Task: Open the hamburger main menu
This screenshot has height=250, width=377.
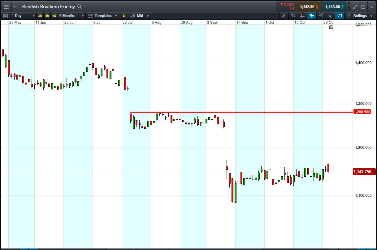Action: (6, 6)
